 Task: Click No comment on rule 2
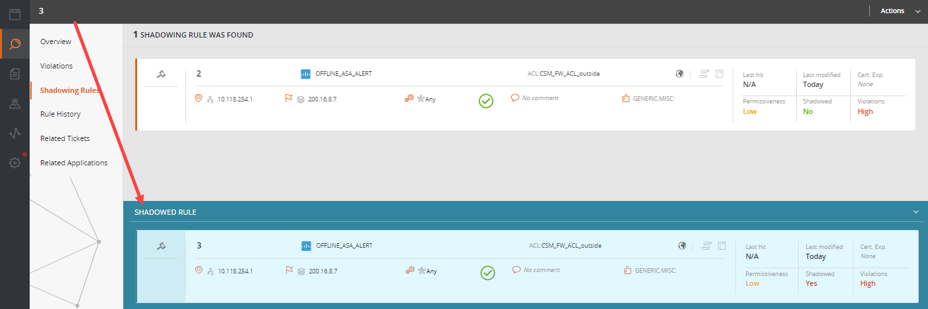pos(540,98)
